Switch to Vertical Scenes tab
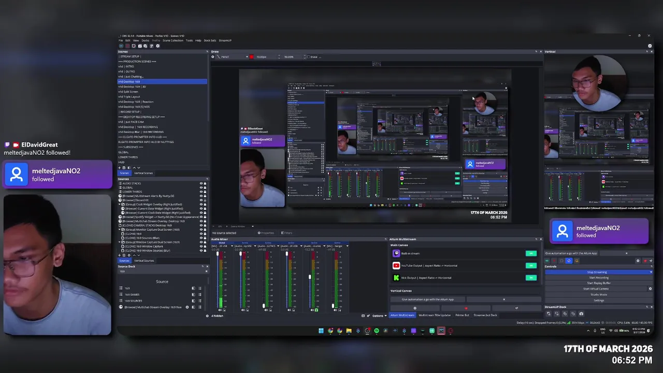663x373 pixels. tap(143, 173)
